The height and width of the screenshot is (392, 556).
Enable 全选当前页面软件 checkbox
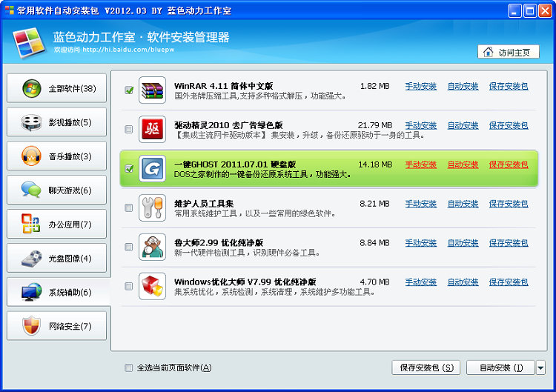pyautogui.click(x=129, y=368)
